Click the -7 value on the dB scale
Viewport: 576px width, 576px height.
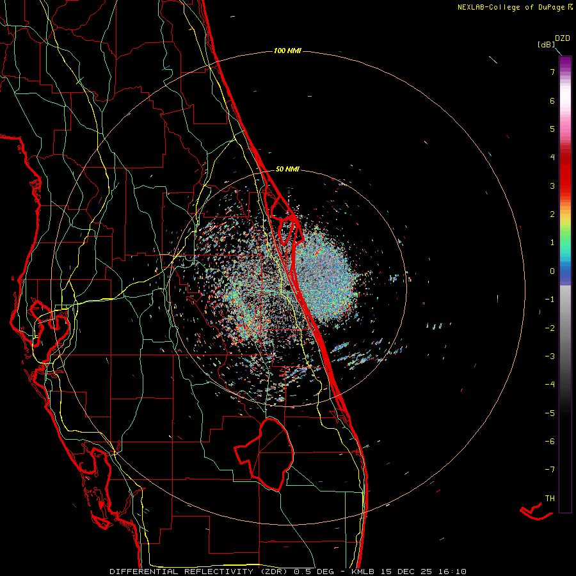[x=550, y=470]
